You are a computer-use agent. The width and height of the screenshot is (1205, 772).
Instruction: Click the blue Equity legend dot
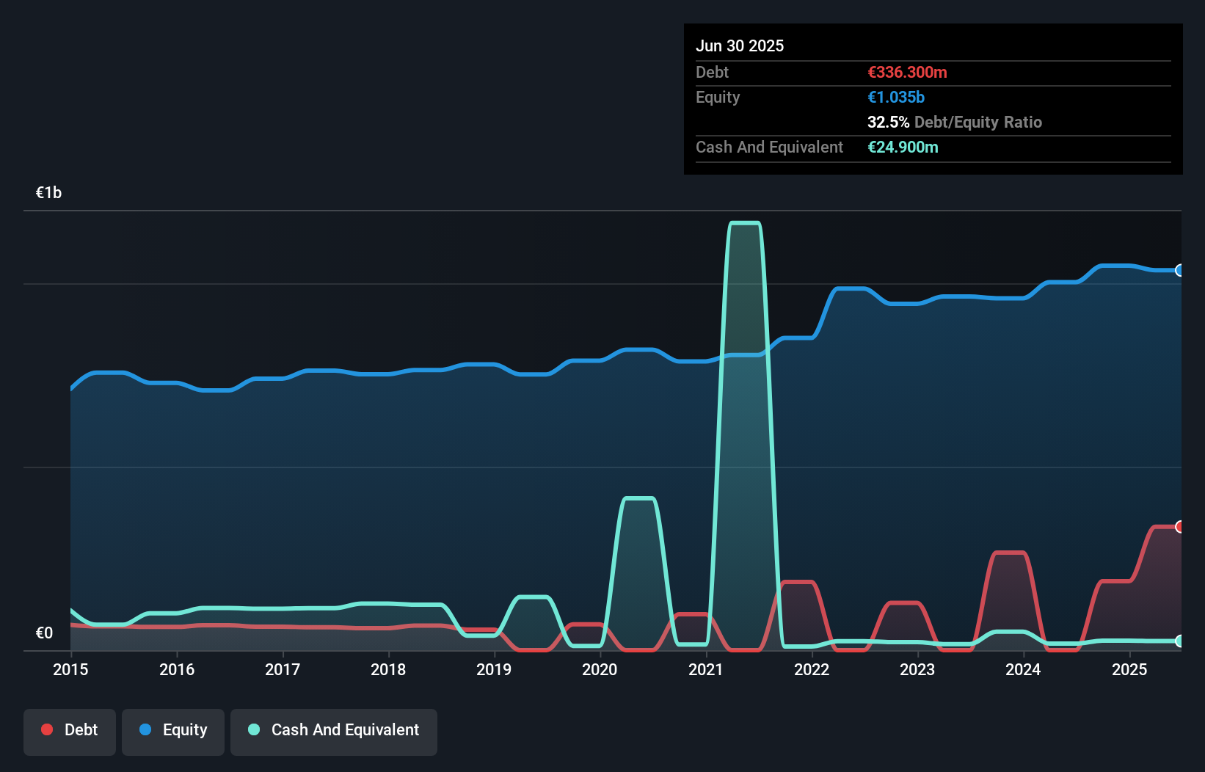146,729
